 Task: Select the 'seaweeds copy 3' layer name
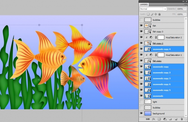[162, 78]
